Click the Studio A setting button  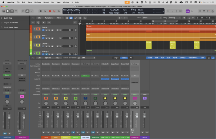tap(105, 64)
